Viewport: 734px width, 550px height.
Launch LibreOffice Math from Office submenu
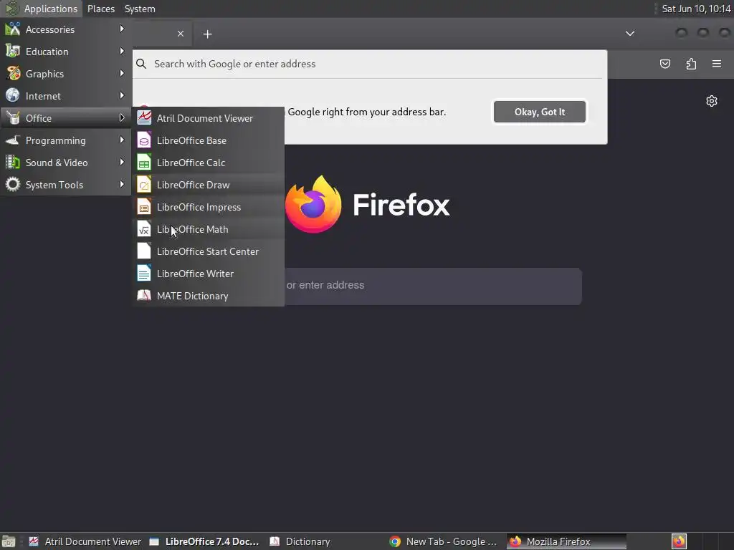point(209,229)
